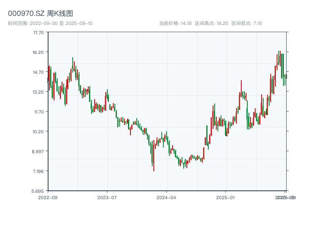Click x-axis date label 2025-01

[x=225, y=198]
